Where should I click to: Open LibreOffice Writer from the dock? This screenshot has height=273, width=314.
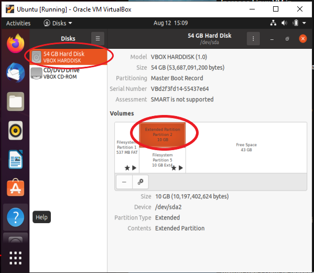[15, 160]
